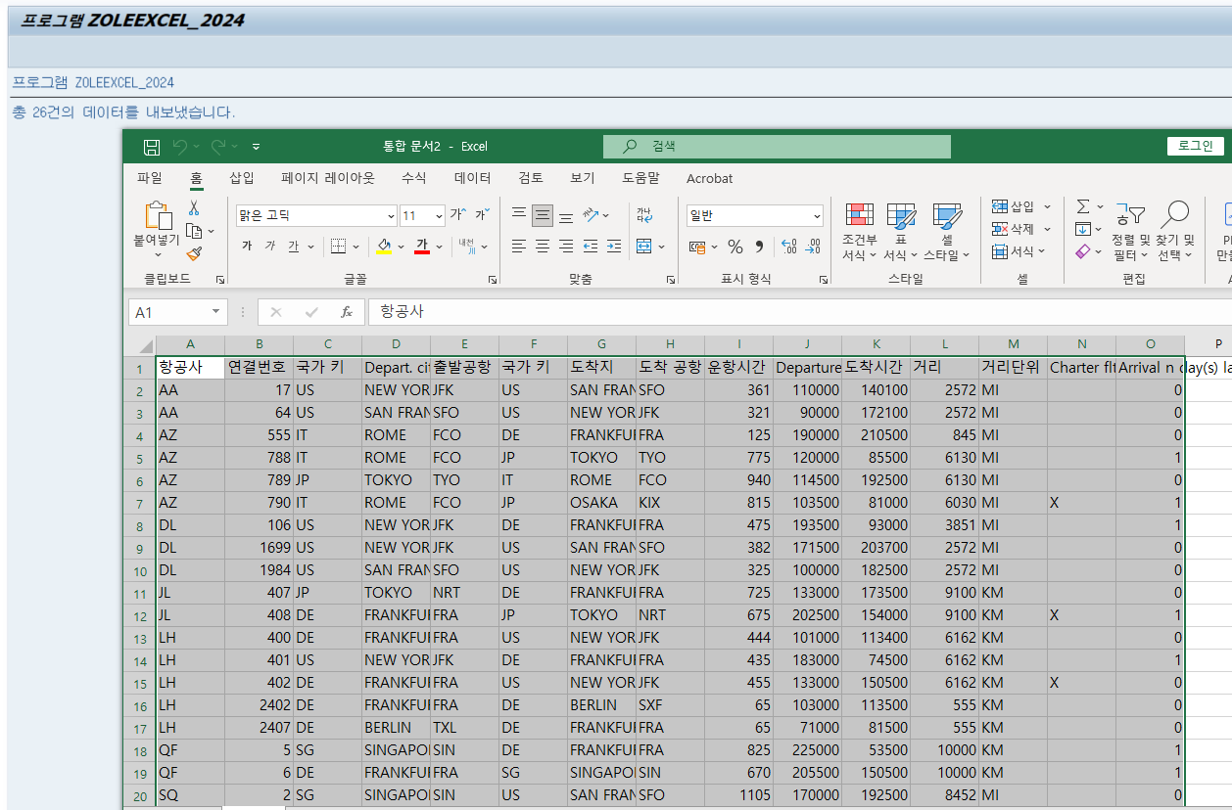Open Cell Styles (셀 스타일)
This screenshot has height=810, width=1232.
[x=947, y=232]
